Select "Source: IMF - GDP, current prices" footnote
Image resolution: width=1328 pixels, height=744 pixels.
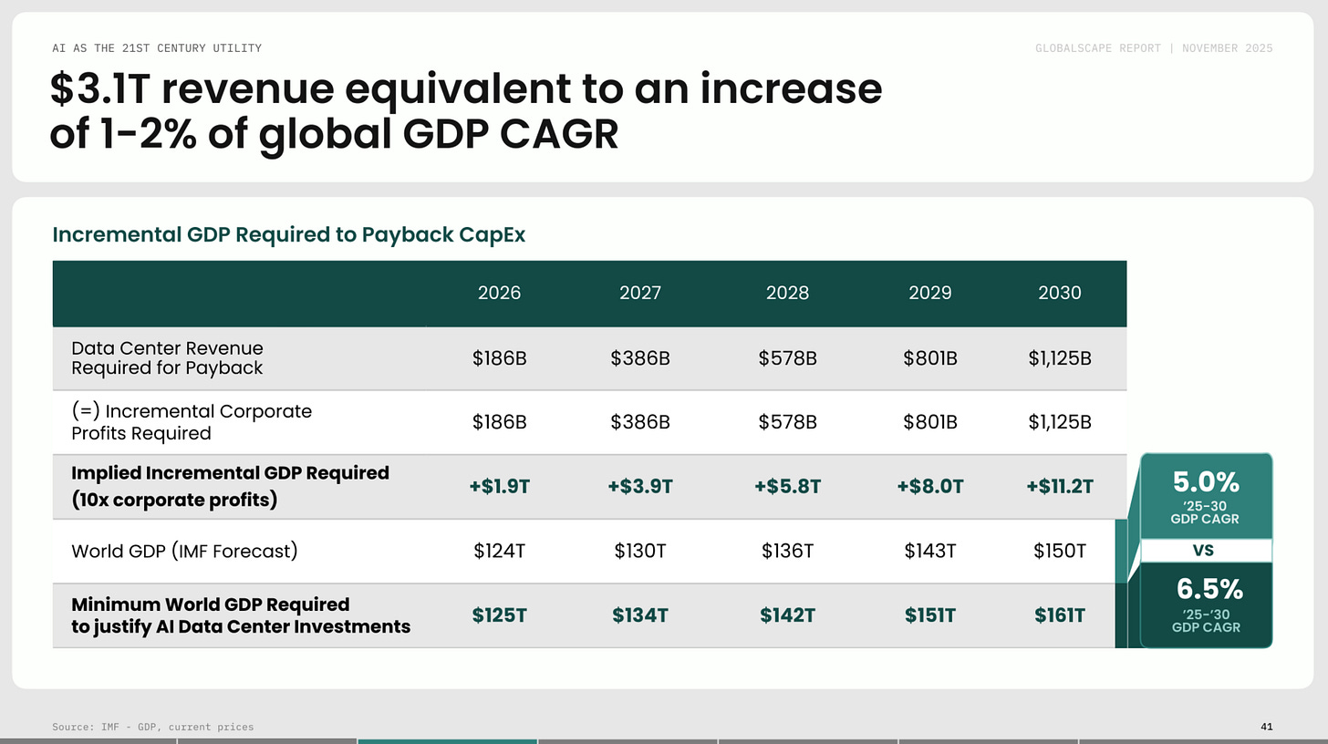tap(153, 727)
